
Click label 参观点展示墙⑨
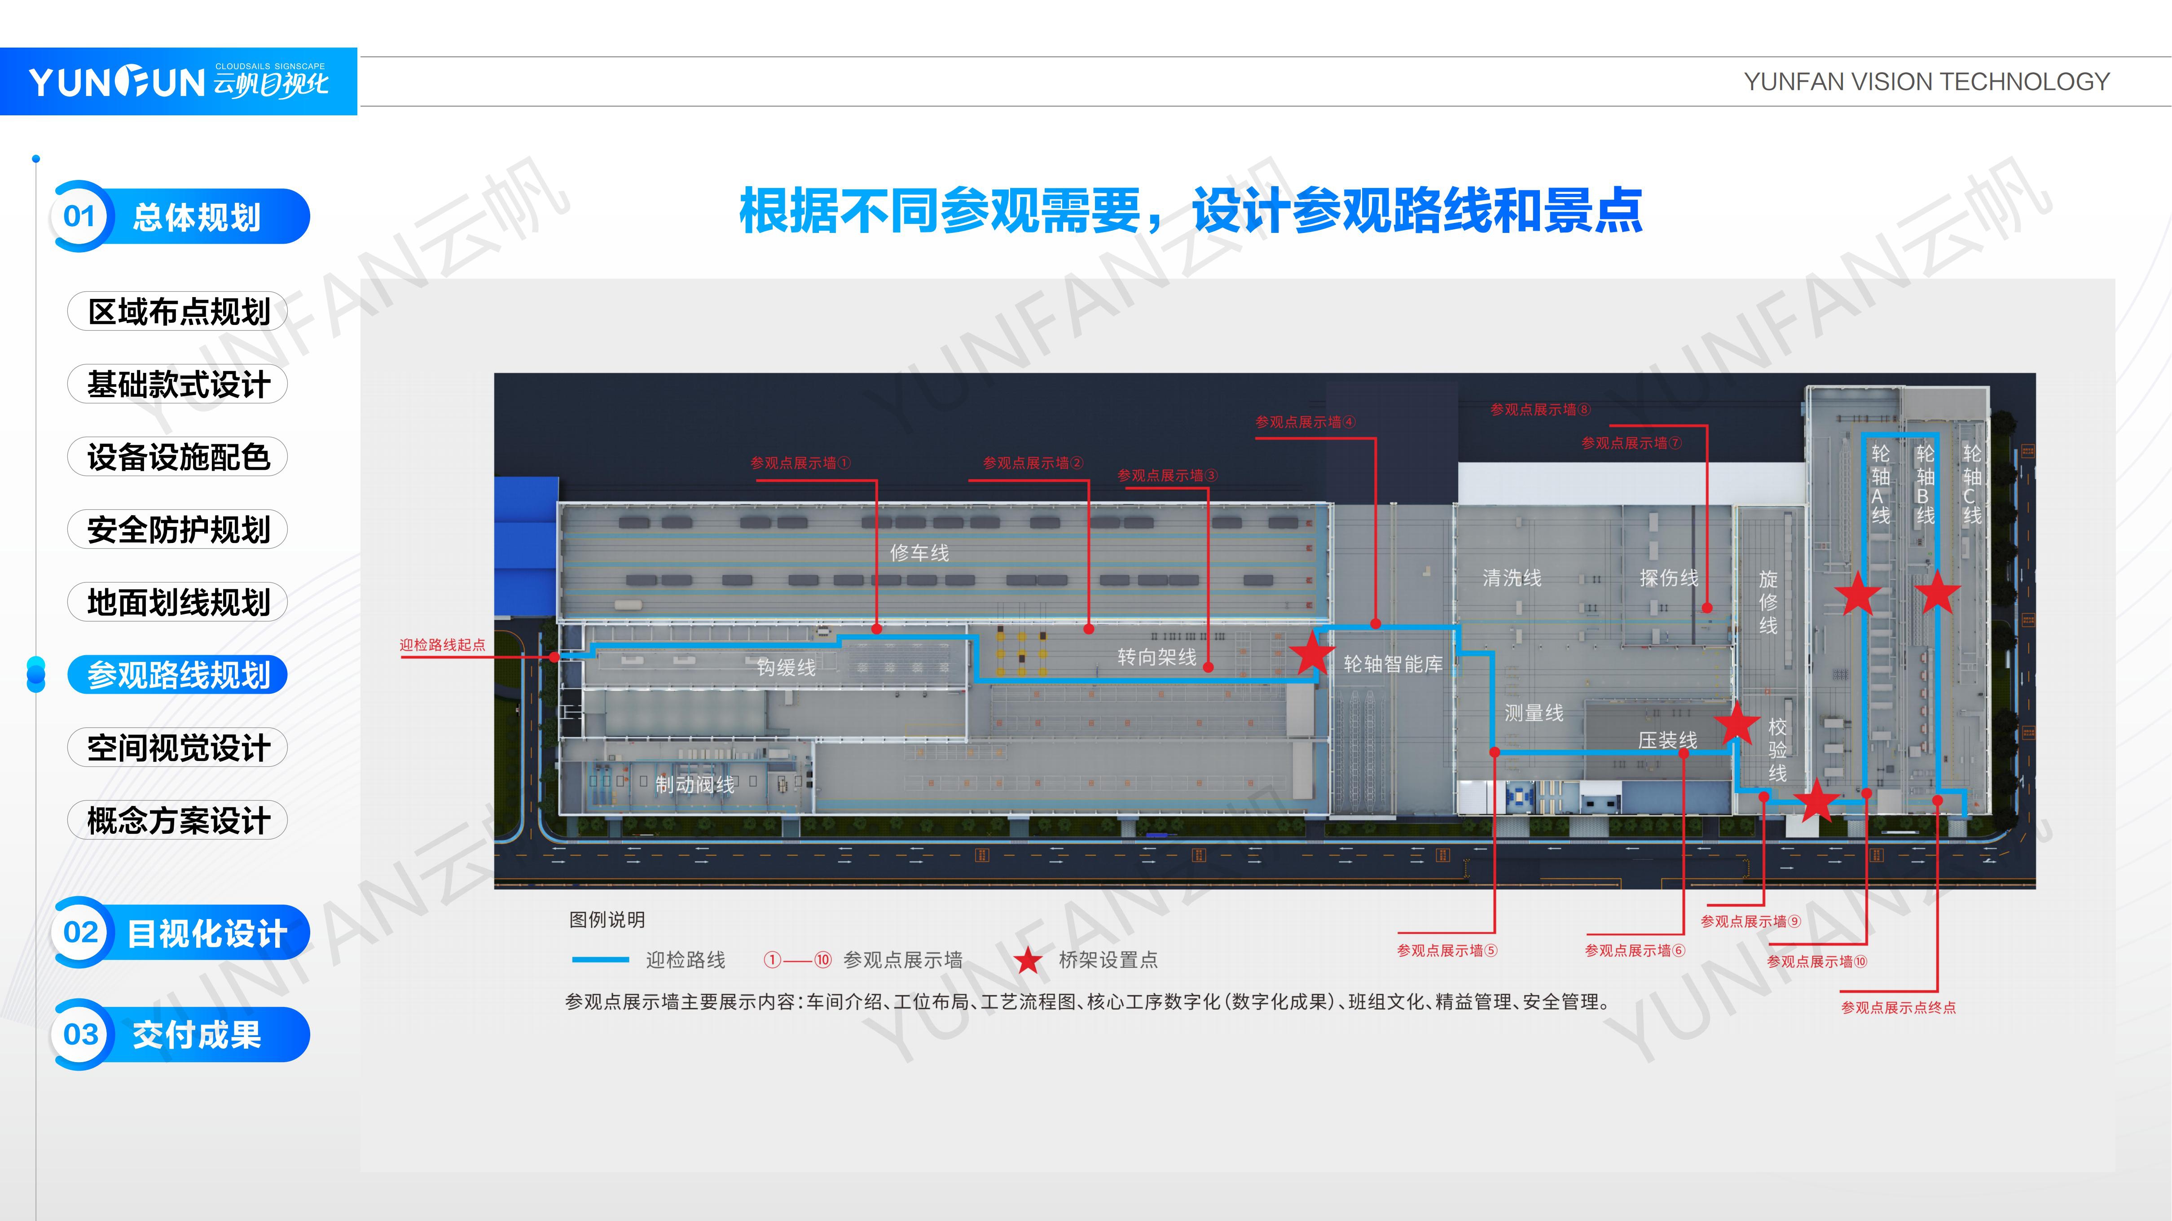[1751, 921]
